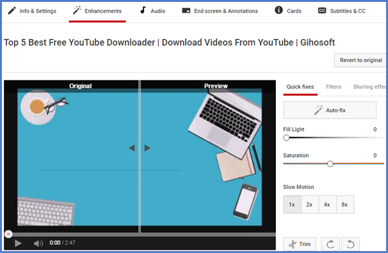The width and height of the screenshot is (388, 253).
Task: Click the Saturation slider handle
Action: 330,164
